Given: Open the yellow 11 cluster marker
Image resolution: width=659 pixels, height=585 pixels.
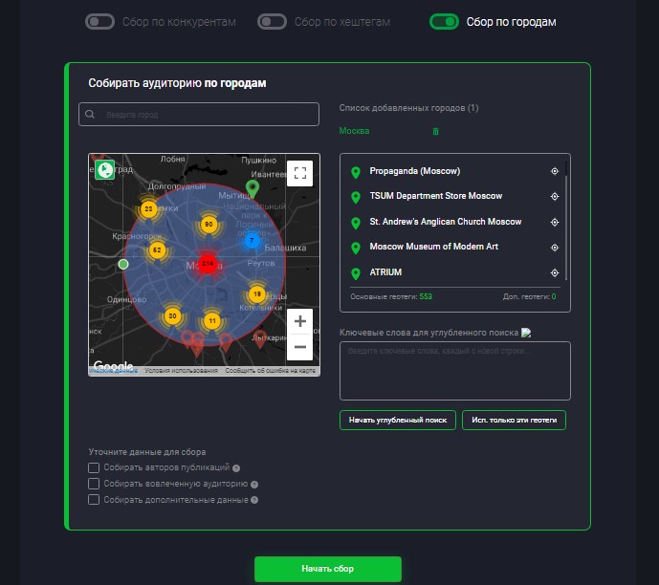Looking at the screenshot, I should (x=212, y=321).
